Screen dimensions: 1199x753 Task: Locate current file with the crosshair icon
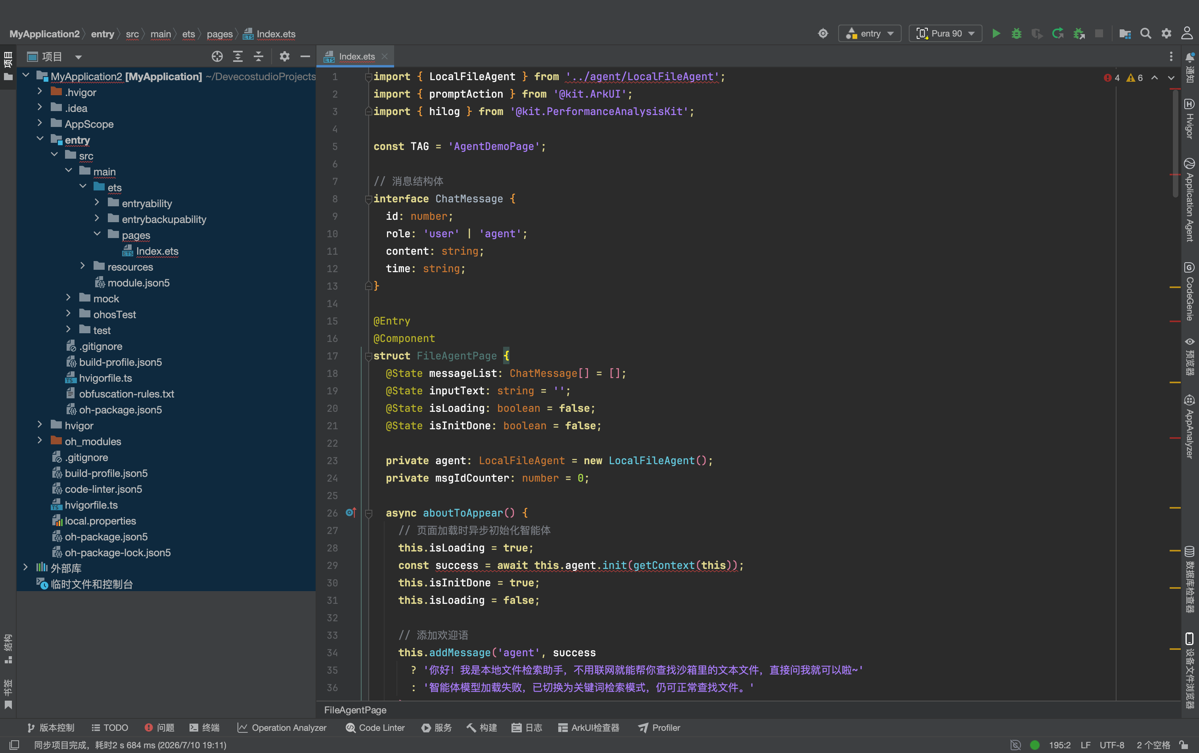217,56
